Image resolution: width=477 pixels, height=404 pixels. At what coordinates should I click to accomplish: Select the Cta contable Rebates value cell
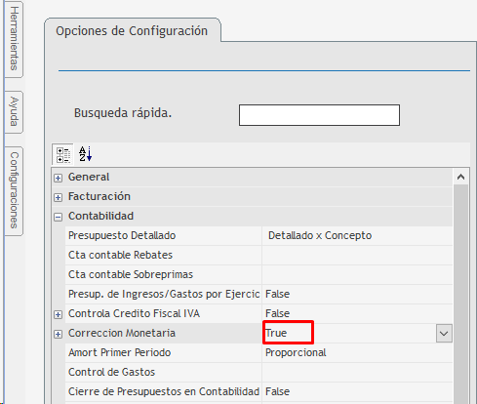tap(357, 255)
